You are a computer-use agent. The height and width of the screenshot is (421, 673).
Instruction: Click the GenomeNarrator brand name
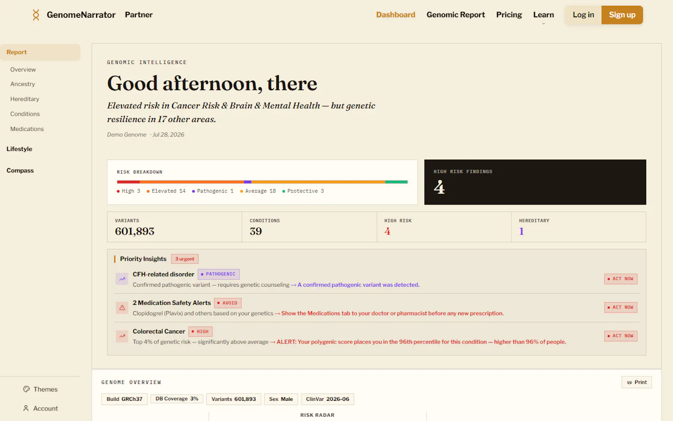click(x=81, y=15)
